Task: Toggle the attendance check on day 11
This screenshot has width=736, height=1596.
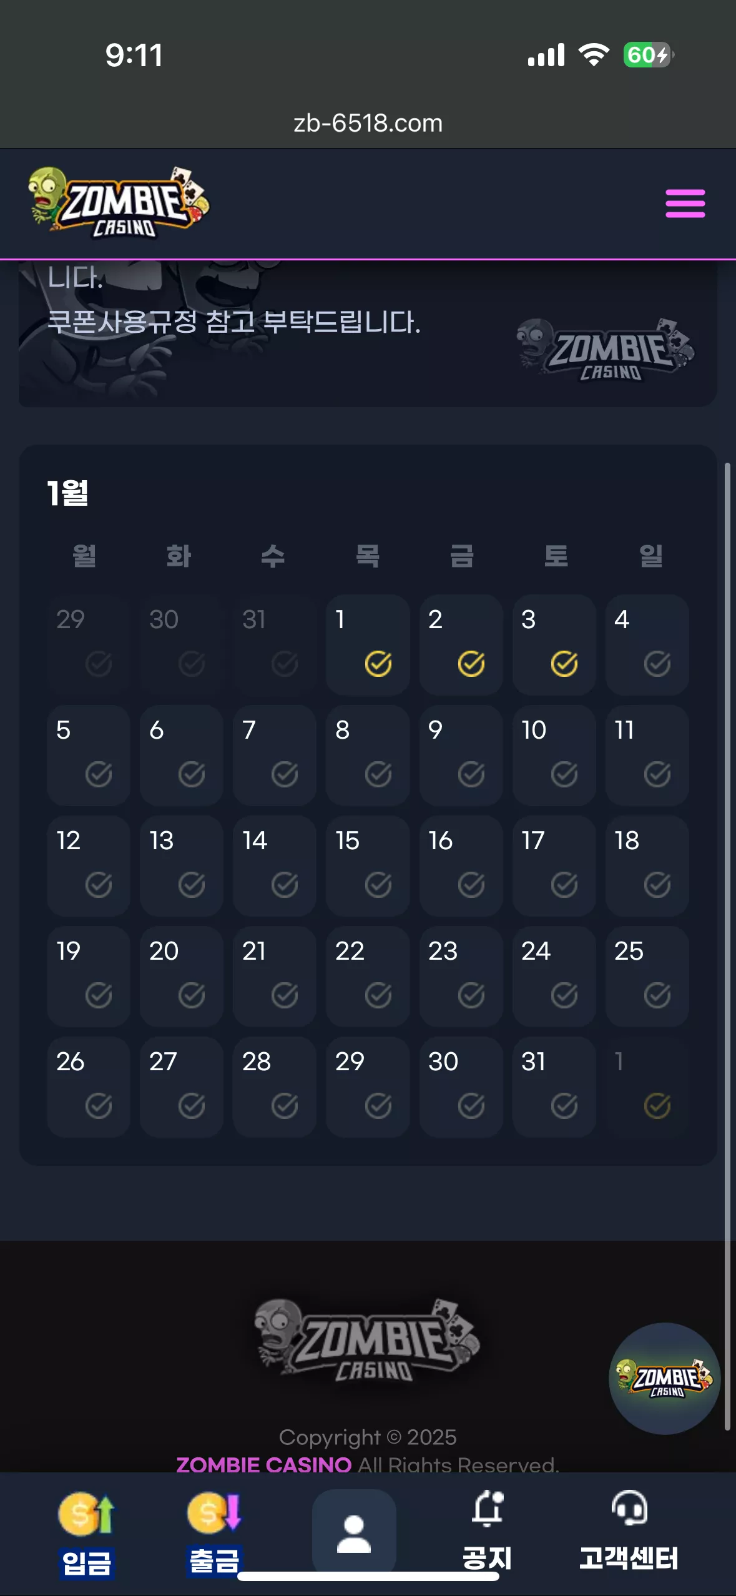Action: tap(657, 774)
